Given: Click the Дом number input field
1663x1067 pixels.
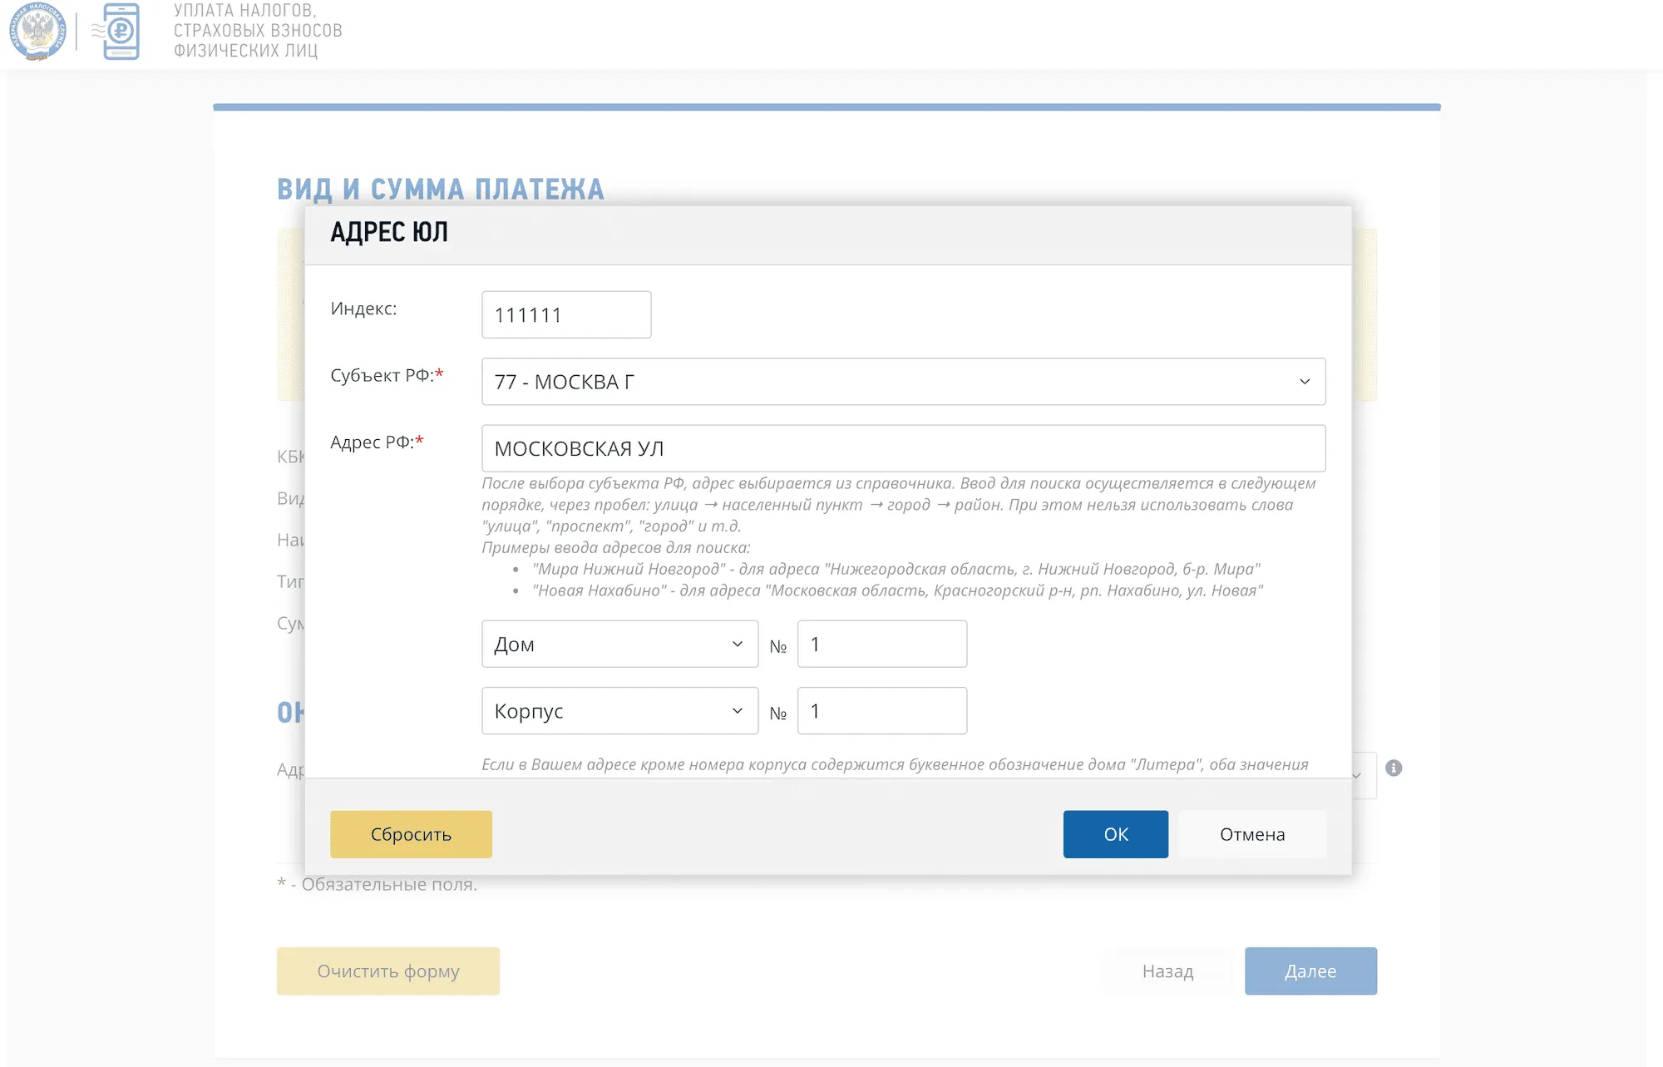Looking at the screenshot, I should point(881,644).
